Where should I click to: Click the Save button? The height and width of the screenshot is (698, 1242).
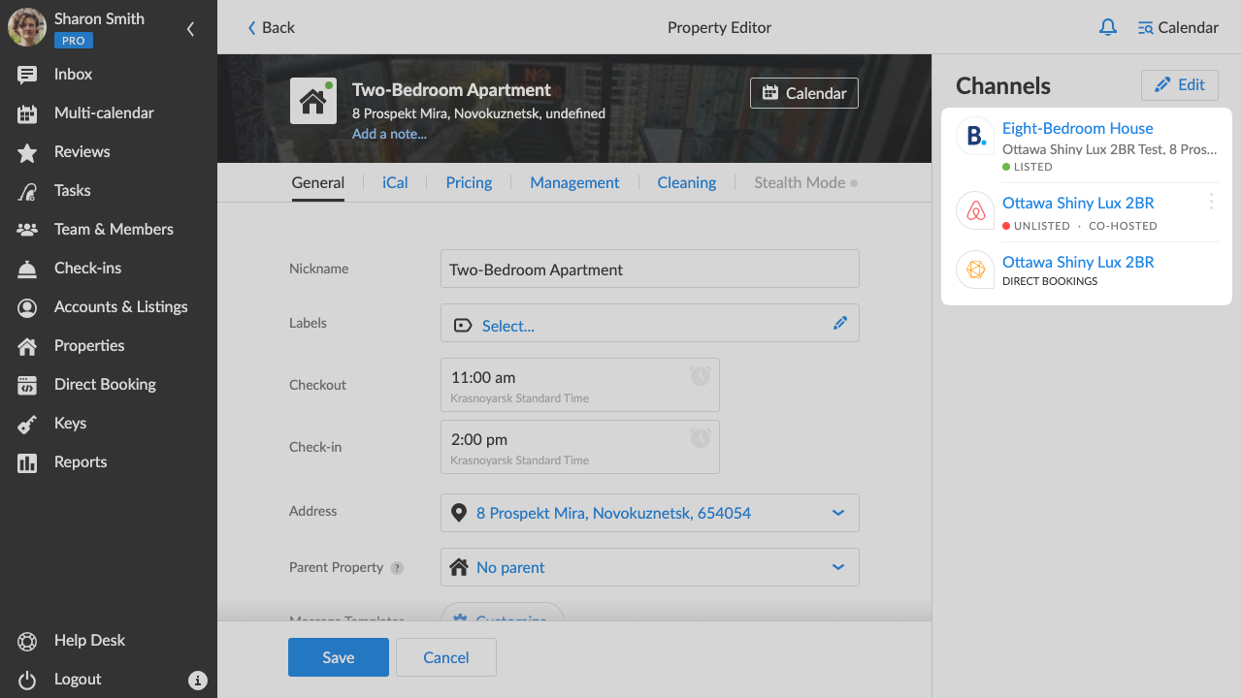[x=339, y=657]
